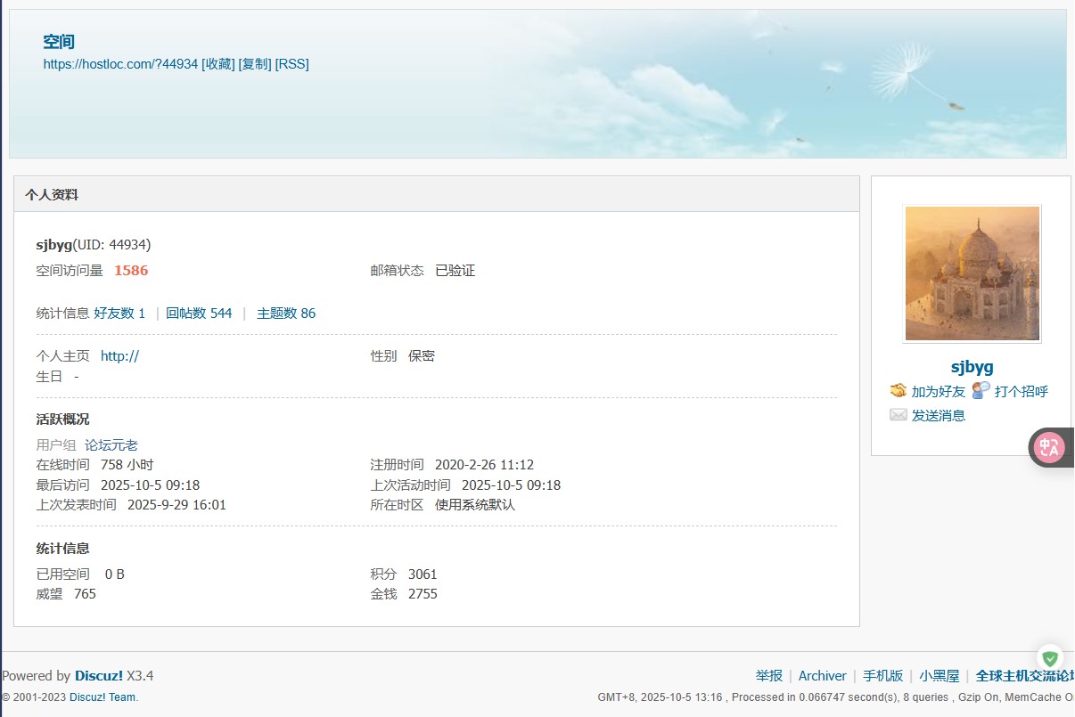Open the 好友数 1 statistic link

point(119,314)
